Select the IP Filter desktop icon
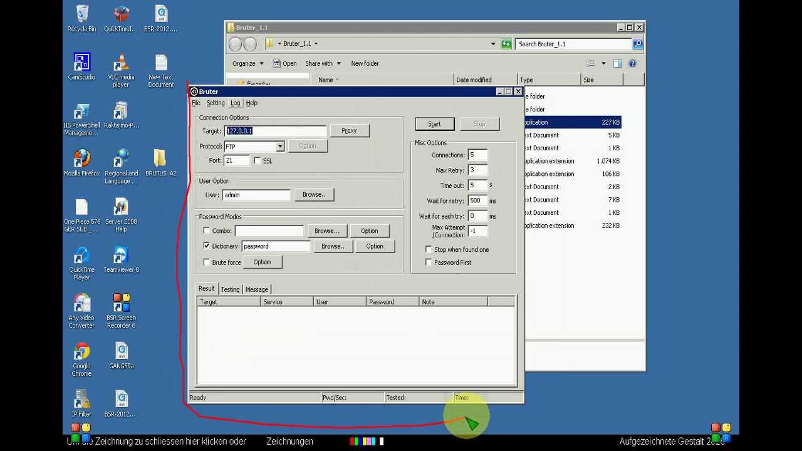This screenshot has height=451, width=802. point(81,404)
